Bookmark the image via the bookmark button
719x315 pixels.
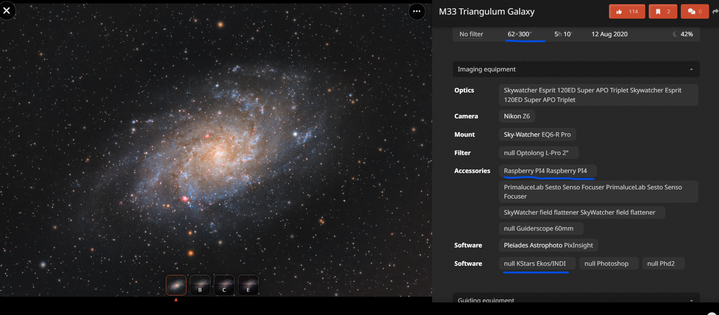tap(663, 11)
